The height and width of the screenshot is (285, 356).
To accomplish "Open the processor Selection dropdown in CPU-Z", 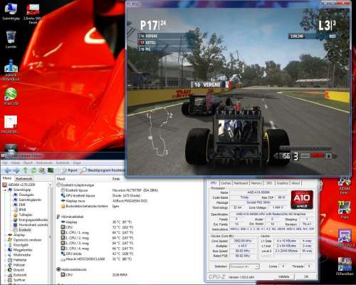I will pos(244,266).
